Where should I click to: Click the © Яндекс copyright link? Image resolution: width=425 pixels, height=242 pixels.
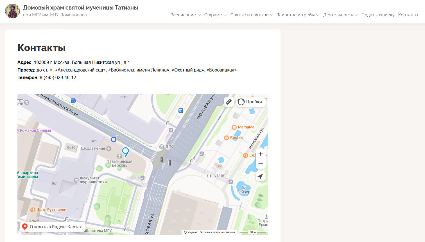[x=191, y=232]
